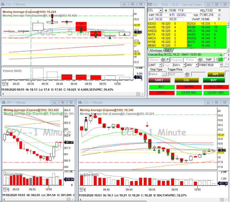The height and width of the screenshot is (202, 230).
Task: Click the Price input field
Action: coord(190,60)
